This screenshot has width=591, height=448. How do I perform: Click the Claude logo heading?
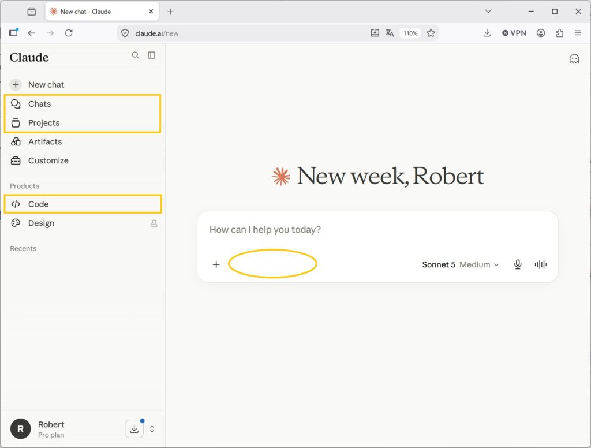(x=29, y=57)
